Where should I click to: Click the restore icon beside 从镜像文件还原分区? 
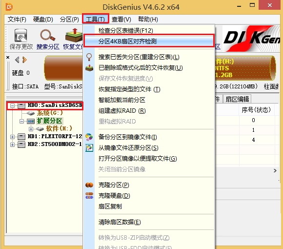tap(89, 148)
